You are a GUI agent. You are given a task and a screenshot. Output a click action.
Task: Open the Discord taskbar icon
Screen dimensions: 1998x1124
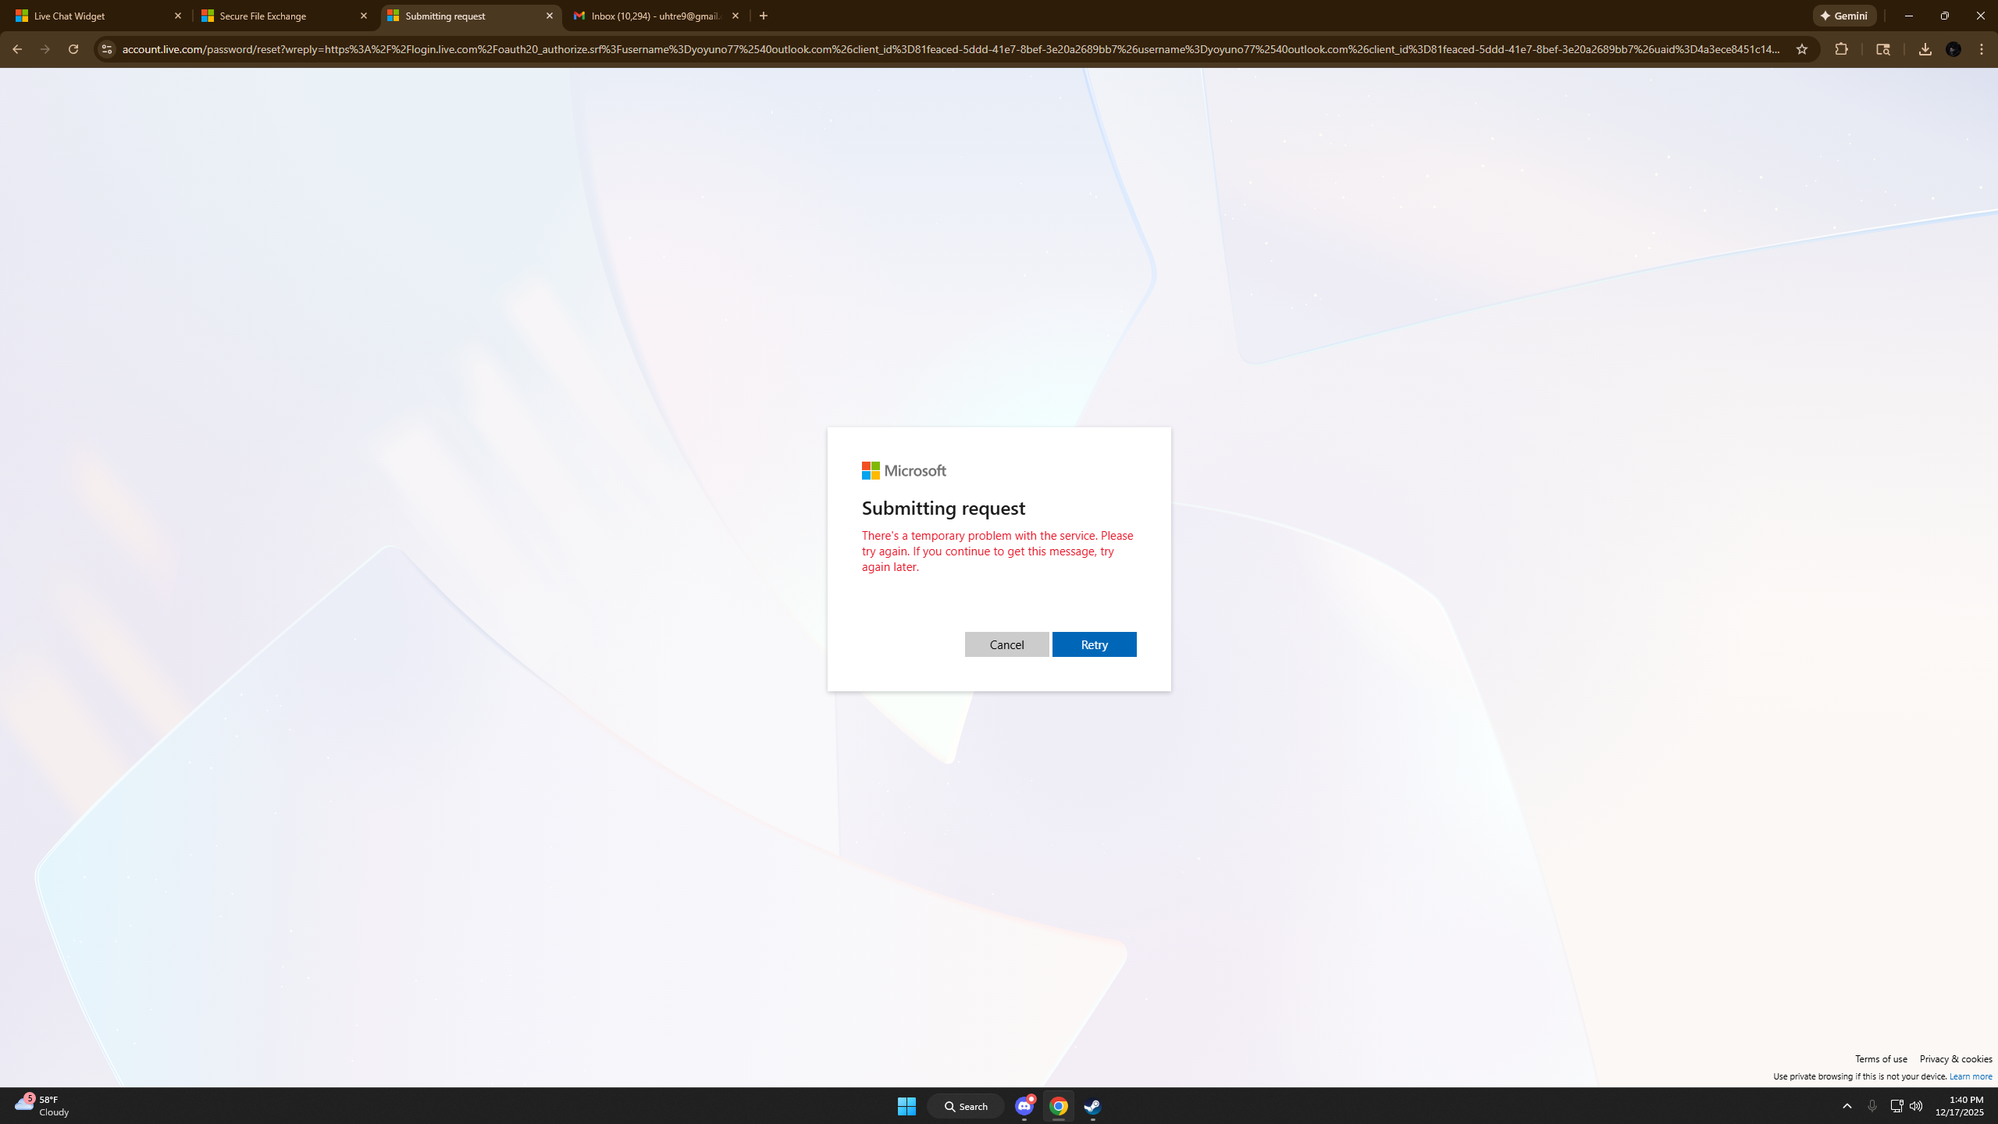pos(1024,1106)
